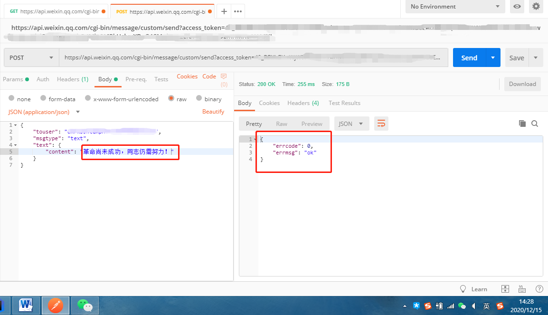The image size is (548, 315).
Task: Collapse the "text" object at line 4
Action: tap(15, 145)
